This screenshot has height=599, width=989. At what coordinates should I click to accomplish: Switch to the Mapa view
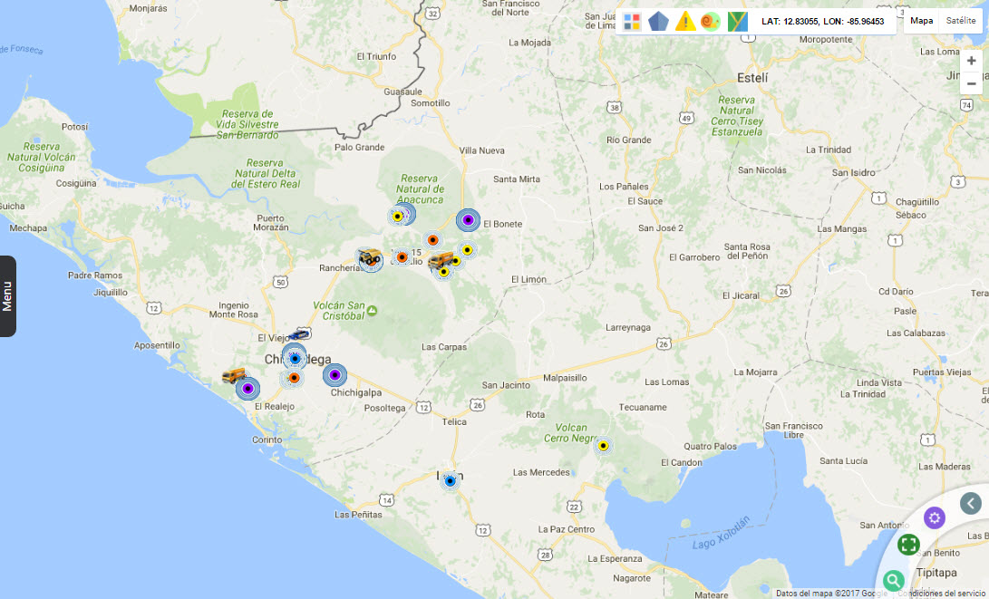point(922,21)
